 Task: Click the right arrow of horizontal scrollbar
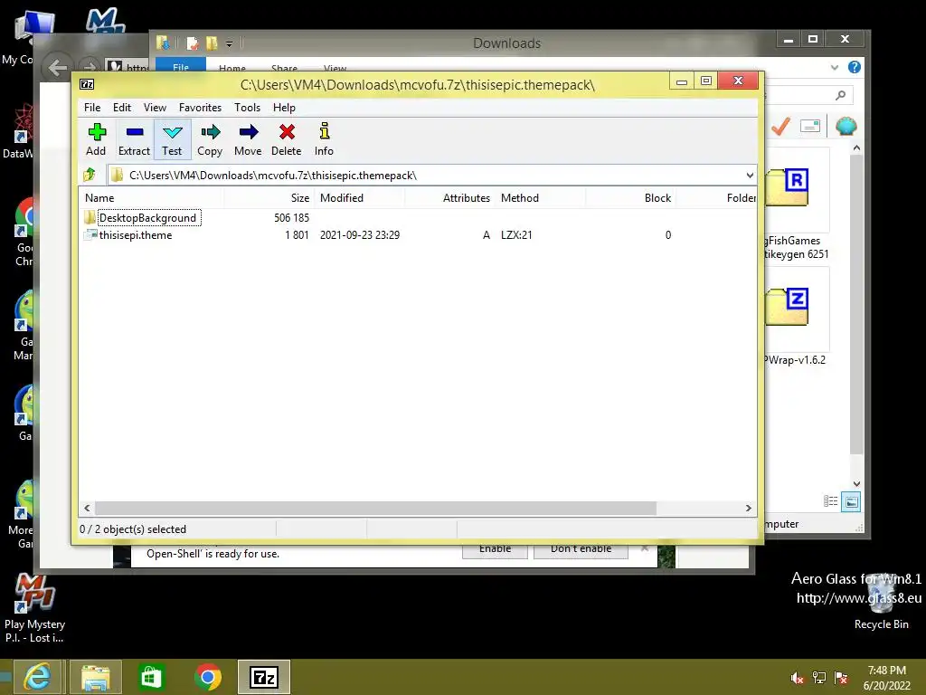pyautogui.click(x=748, y=509)
